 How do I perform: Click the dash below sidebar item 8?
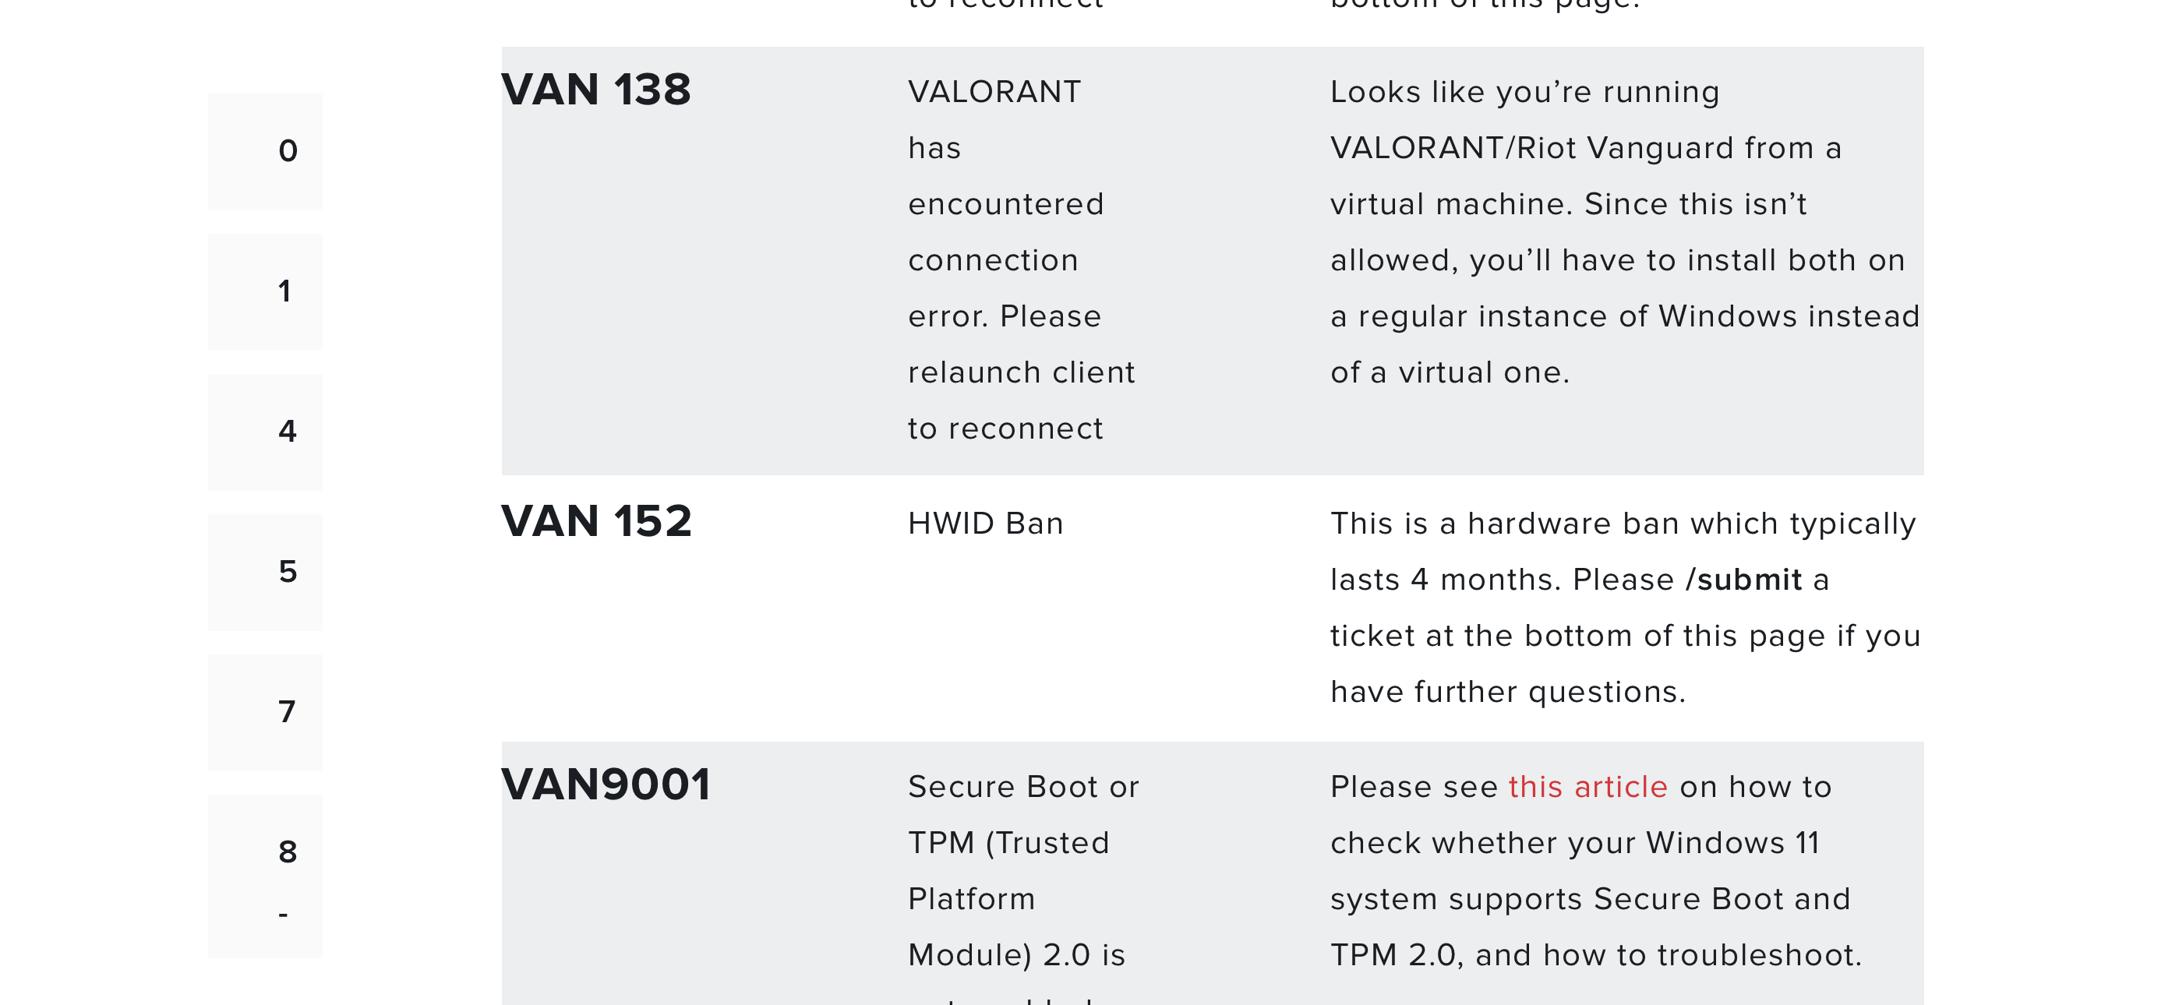[284, 915]
